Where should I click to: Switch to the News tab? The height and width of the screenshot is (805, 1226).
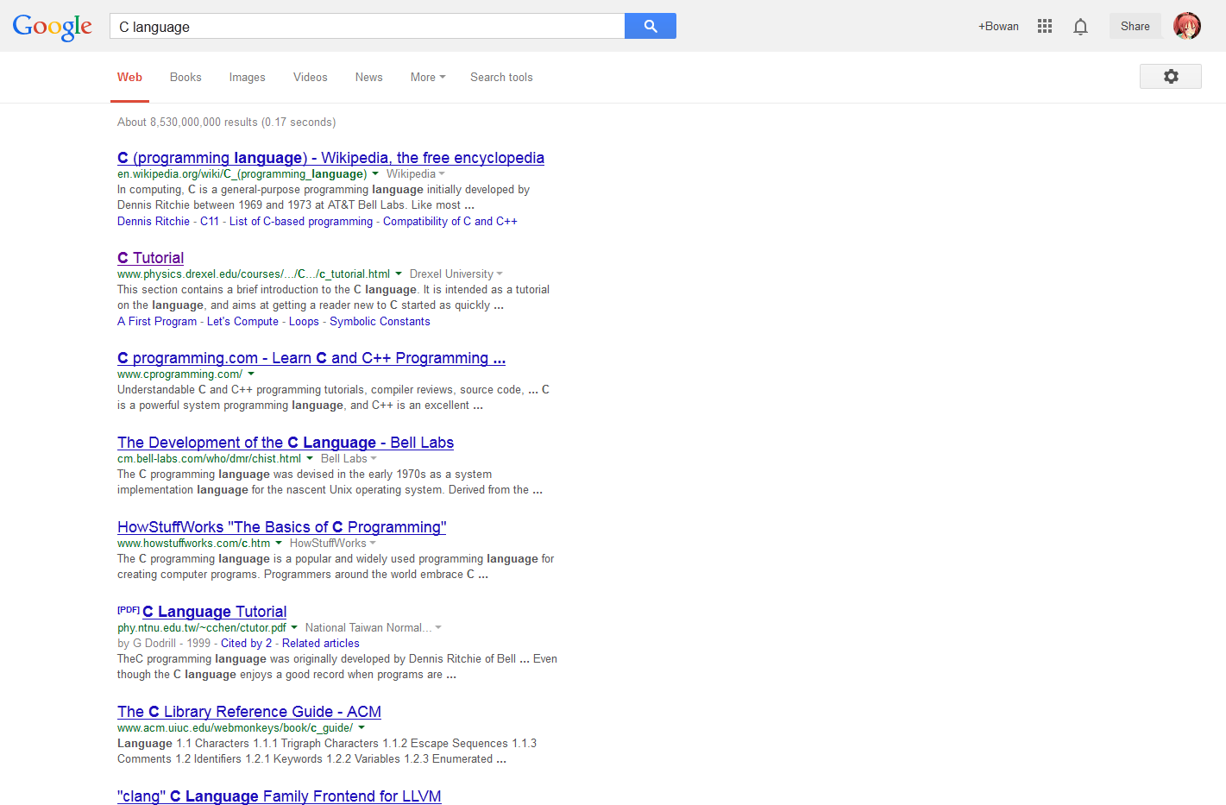(368, 78)
